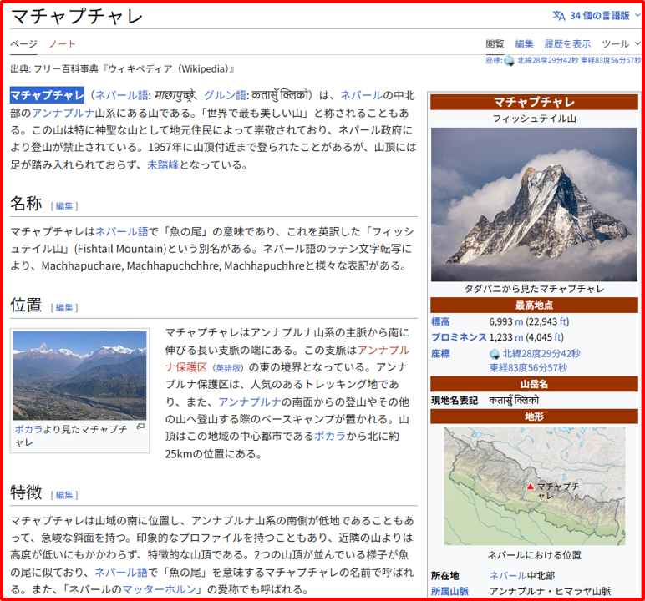This screenshot has height=601, width=645.
Task: Click the translate icon beside 34個の言語版
Action: point(558,15)
